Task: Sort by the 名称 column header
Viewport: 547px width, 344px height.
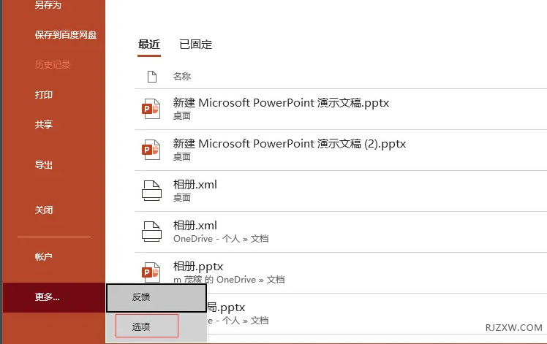Action: [x=182, y=76]
